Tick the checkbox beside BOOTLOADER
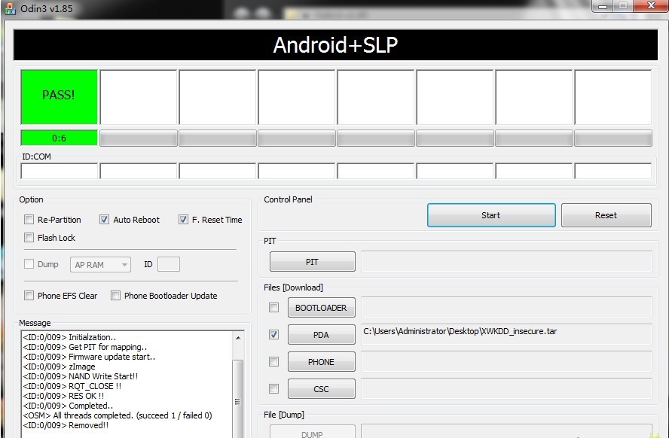 click(x=274, y=308)
